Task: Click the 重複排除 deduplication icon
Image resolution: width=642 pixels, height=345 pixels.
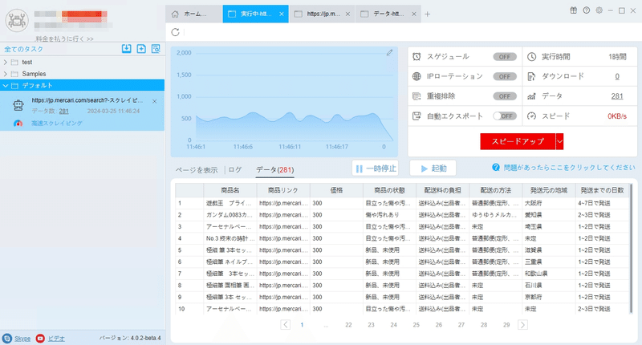Action: 416,96
